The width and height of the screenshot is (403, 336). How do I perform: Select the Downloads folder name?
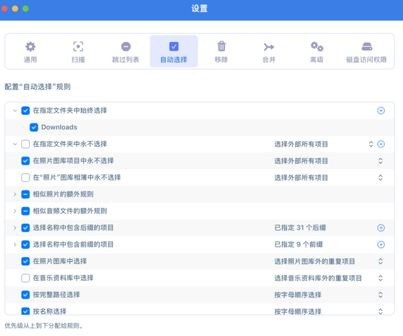pyautogui.click(x=60, y=127)
